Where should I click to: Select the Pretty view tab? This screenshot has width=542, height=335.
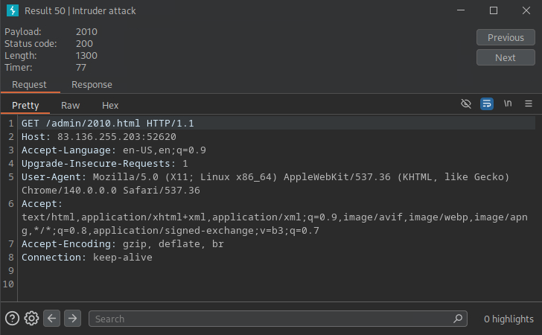coord(25,106)
